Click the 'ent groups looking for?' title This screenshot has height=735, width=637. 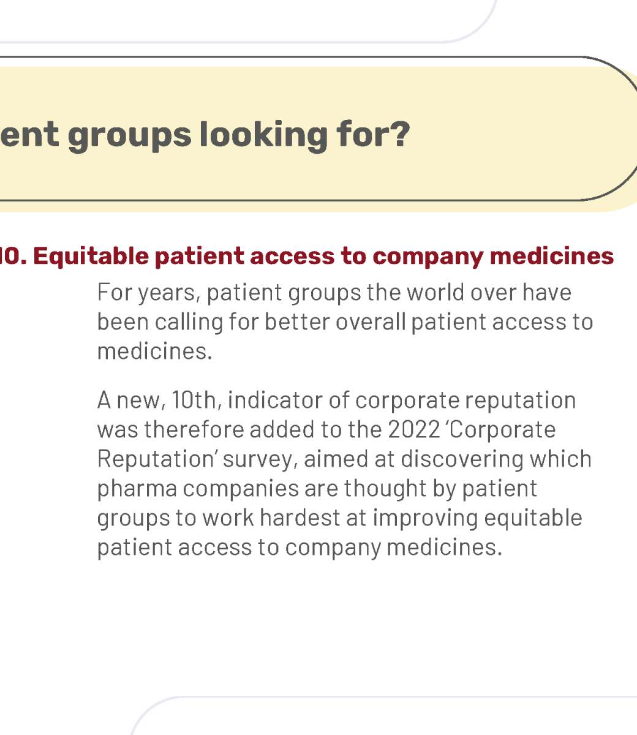click(205, 135)
